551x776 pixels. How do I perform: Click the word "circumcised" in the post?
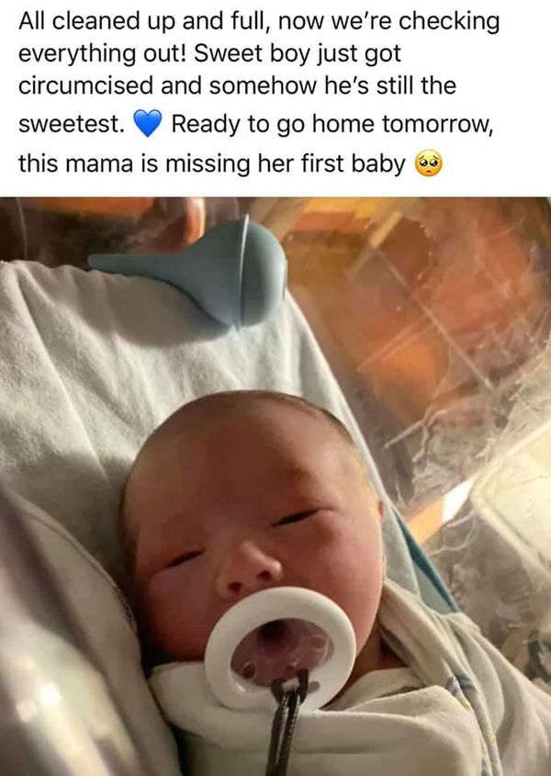(85, 85)
